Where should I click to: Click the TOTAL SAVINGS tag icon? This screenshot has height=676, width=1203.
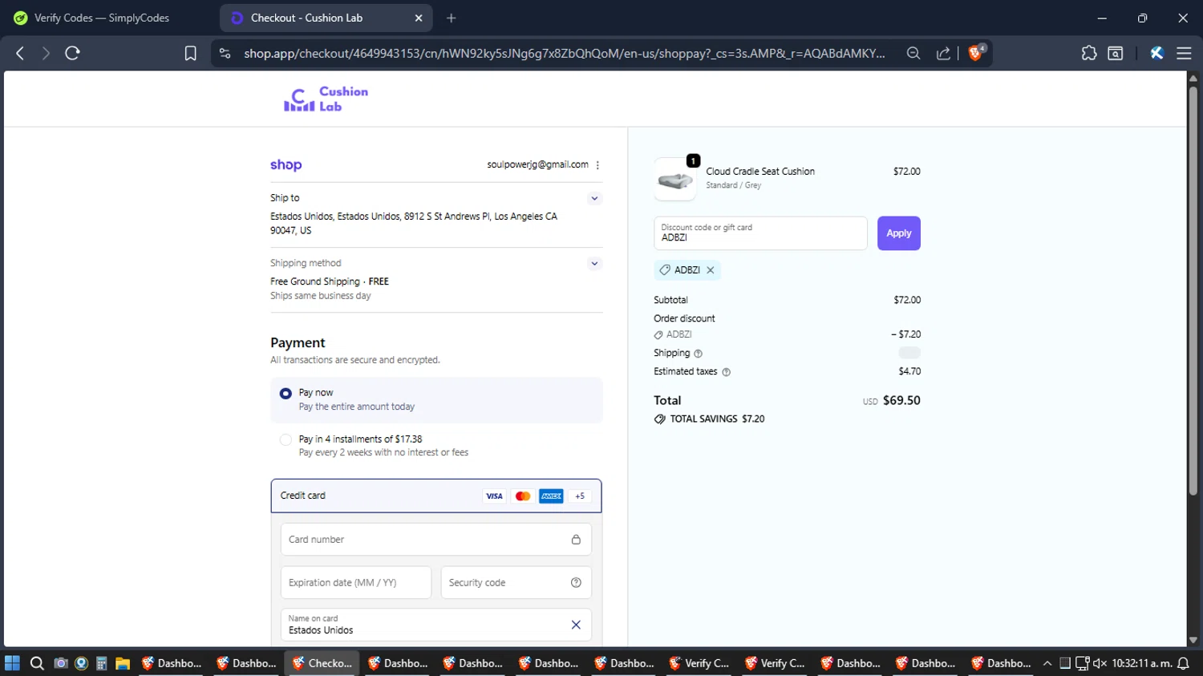[x=660, y=419]
